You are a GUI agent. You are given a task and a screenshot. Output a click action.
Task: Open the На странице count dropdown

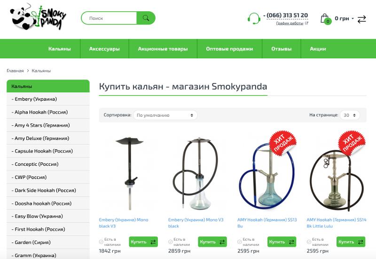[x=350, y=115]
